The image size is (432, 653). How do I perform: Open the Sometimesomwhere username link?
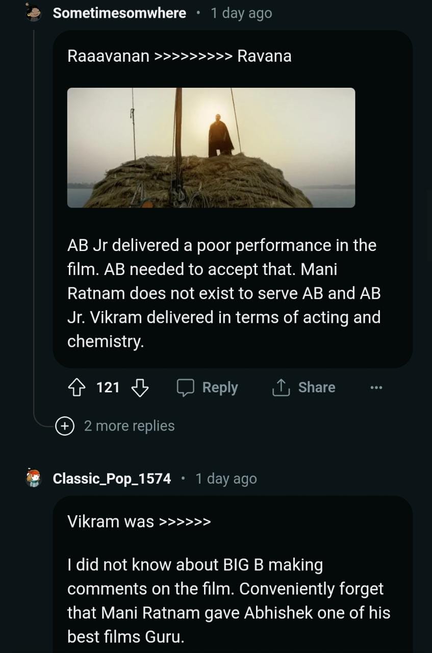[x=119, y=13]
